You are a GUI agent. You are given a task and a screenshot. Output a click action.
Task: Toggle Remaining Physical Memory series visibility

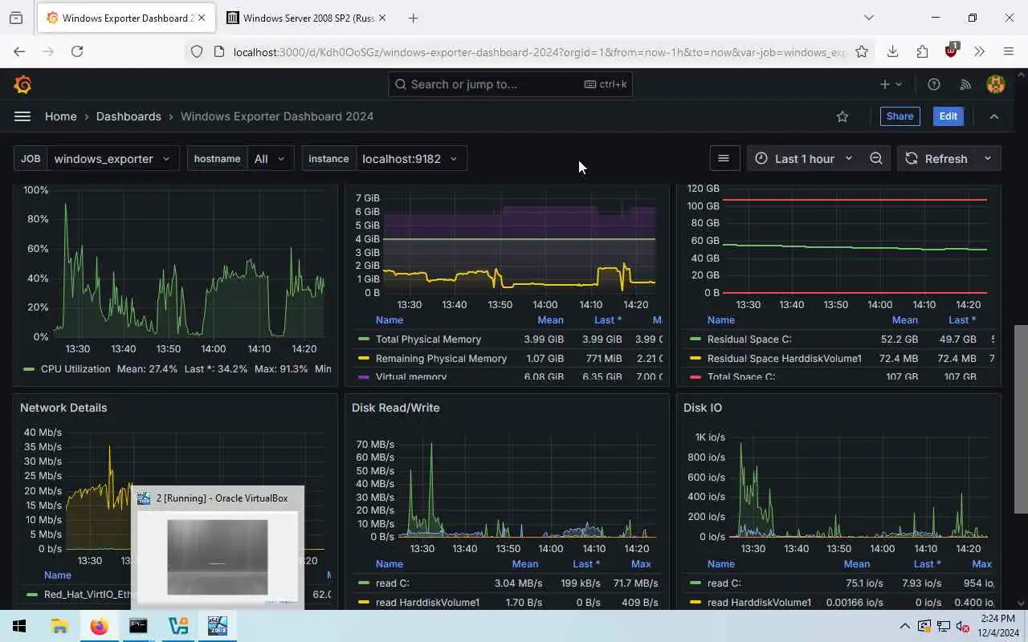coord(441,359)
